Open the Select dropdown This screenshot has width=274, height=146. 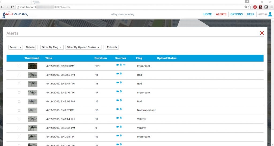16,47
